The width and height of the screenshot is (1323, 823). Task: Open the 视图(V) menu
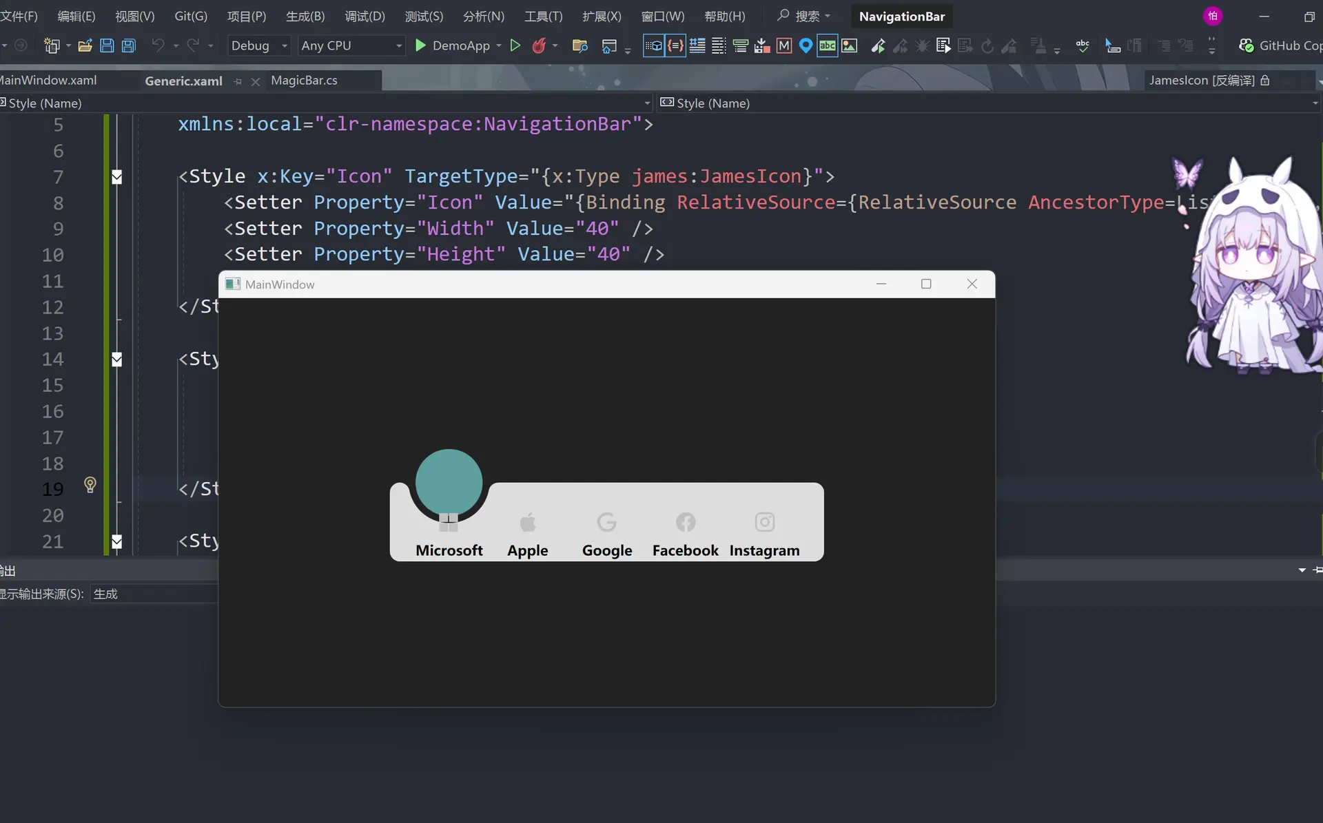[x=134, y=16]
